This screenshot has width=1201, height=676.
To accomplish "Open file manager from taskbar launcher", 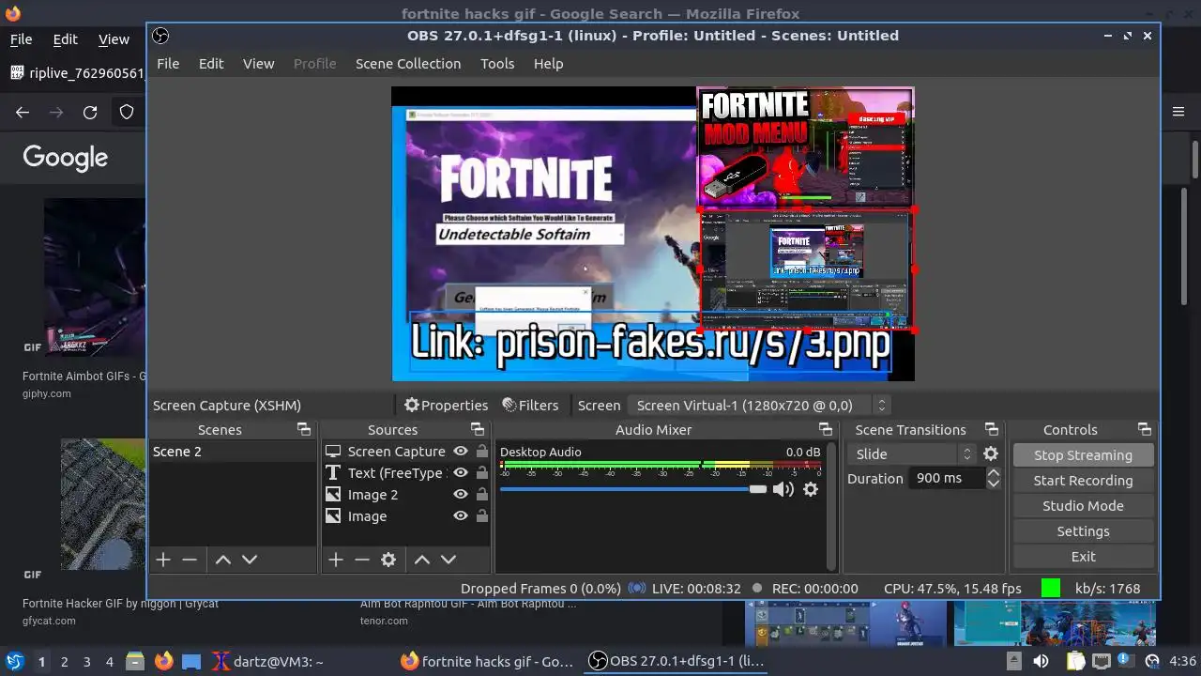I will 135,662.
